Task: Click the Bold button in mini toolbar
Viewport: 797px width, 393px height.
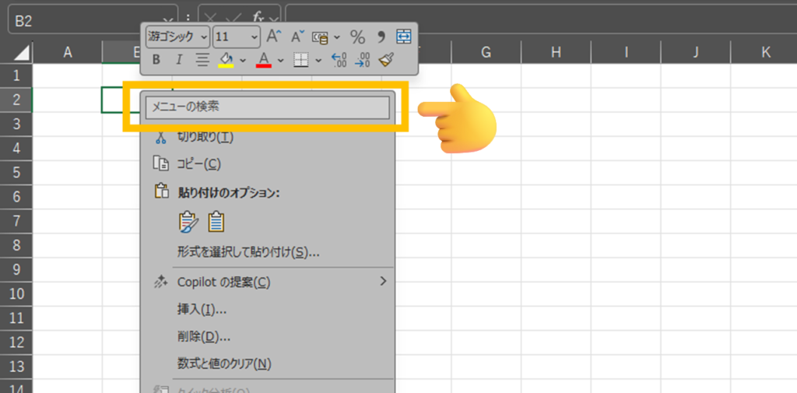Action: [x=156, y=60]
